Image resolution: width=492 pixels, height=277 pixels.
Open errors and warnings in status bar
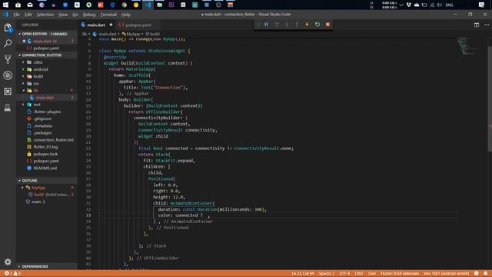(x=12, y=273)
